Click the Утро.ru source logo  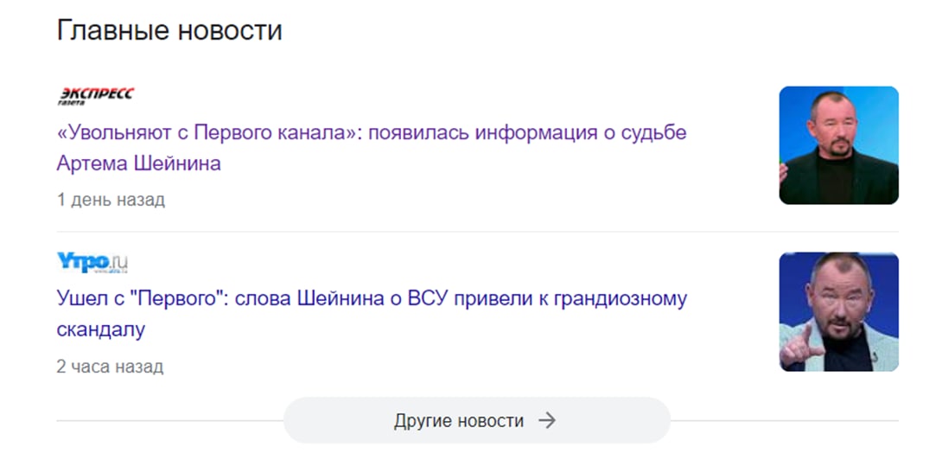(x=92, y=263)
